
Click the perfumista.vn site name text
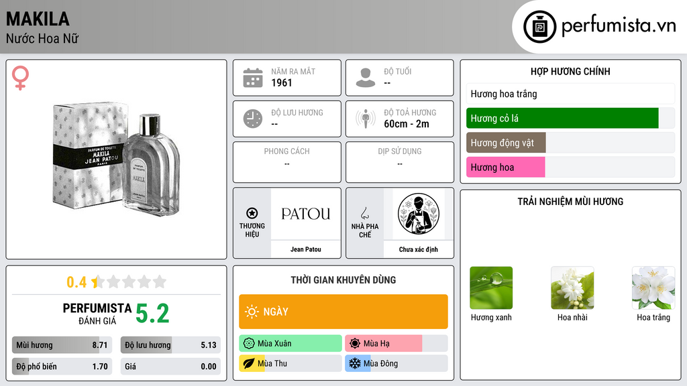click(x=618, y=26)
